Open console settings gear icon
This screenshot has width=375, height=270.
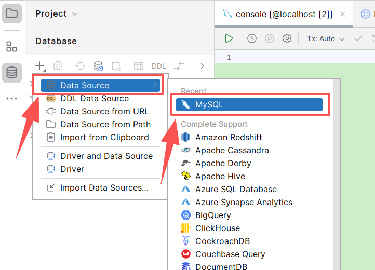coord(287,38)
